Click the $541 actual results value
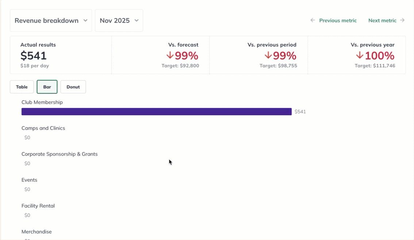The width and height of the screenshot is (414, 240). pos(34,56)
